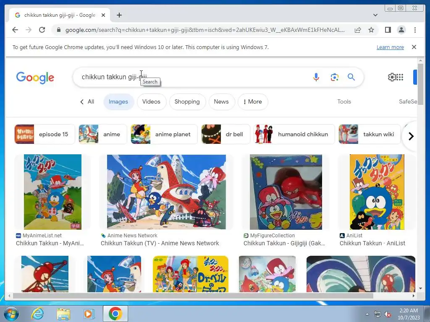Select the takkun wiki suggestion chip

370,134
